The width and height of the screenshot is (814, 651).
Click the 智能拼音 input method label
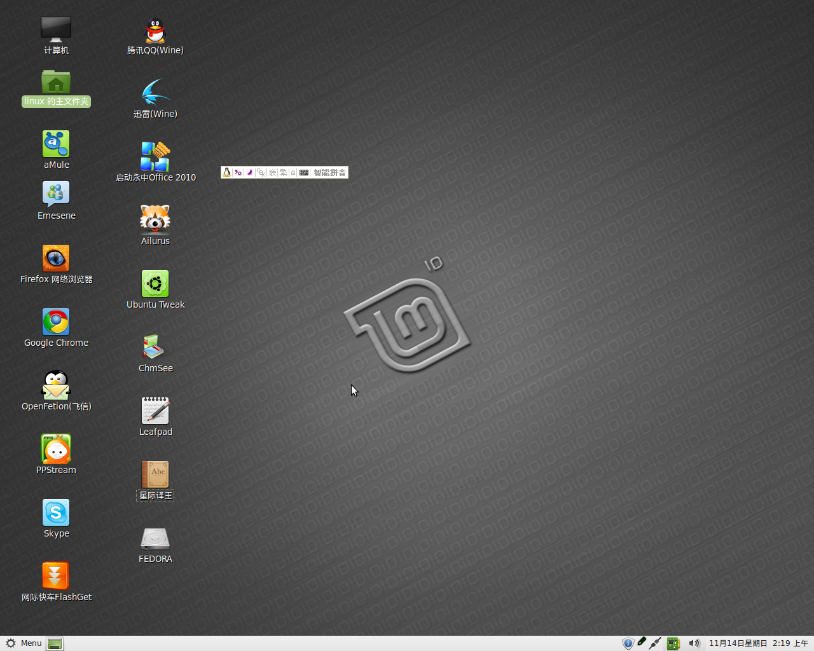[x=329, y=172]
